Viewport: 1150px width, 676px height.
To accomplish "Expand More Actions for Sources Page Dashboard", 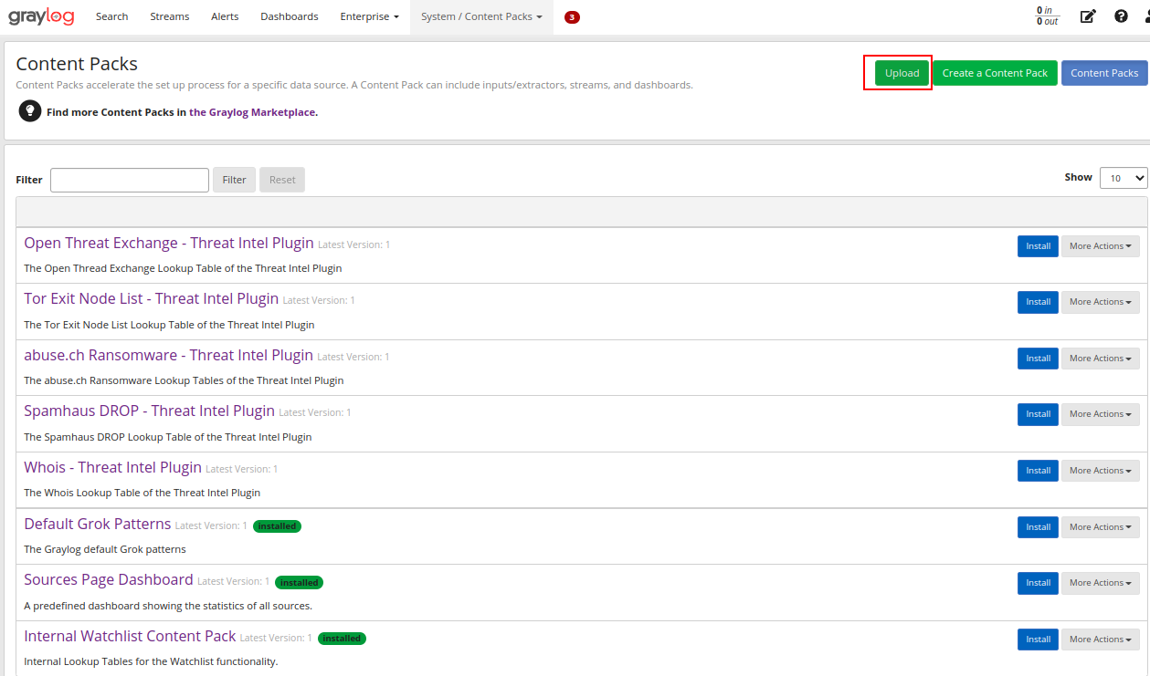I will pos(1100,583).
